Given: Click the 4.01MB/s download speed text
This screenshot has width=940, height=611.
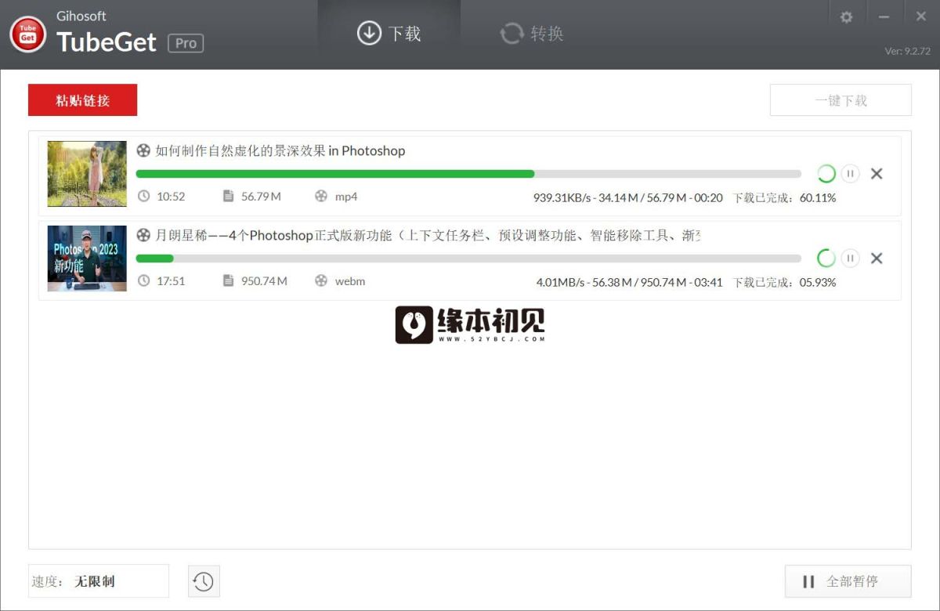Looking at the screenshot, I should [x=560, y=282].
